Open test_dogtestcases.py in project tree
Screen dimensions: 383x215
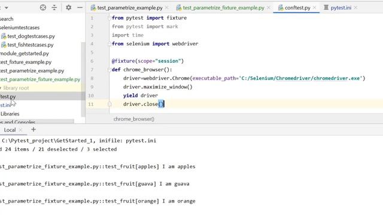[x=31, y=36]
